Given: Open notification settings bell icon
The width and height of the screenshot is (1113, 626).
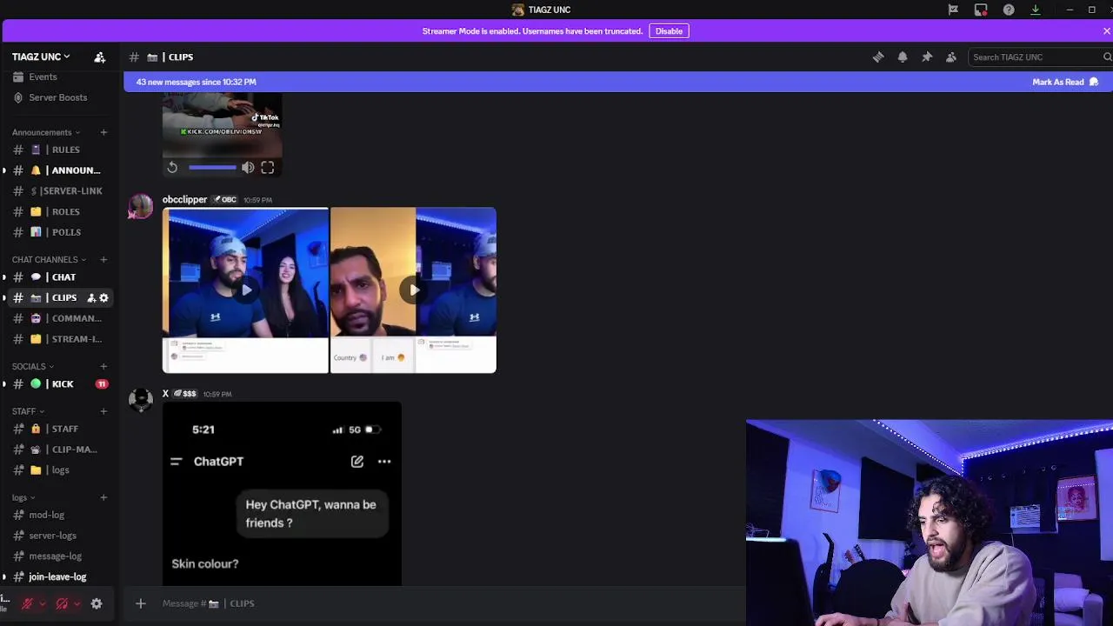Looking at the screenshot, I should click(x=903, y=57).
